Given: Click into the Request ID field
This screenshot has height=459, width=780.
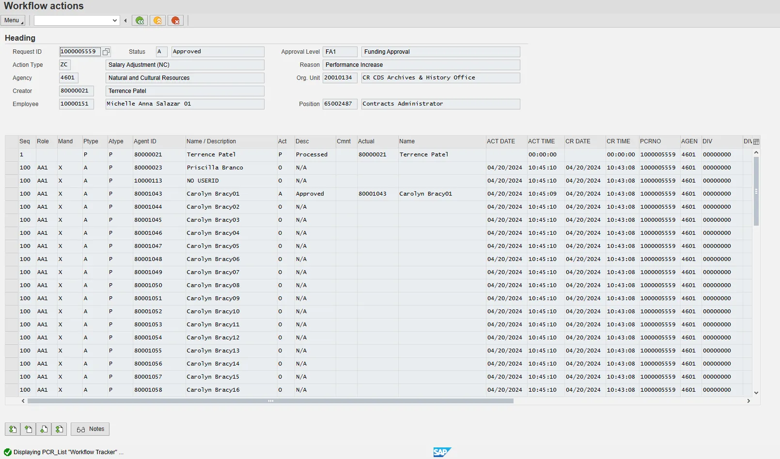Looking at the screenshot, I should tap(79, 52).
